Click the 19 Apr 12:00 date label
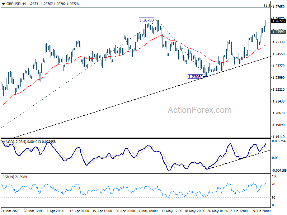Screen dimensions: 287x215 coord(102,211)
